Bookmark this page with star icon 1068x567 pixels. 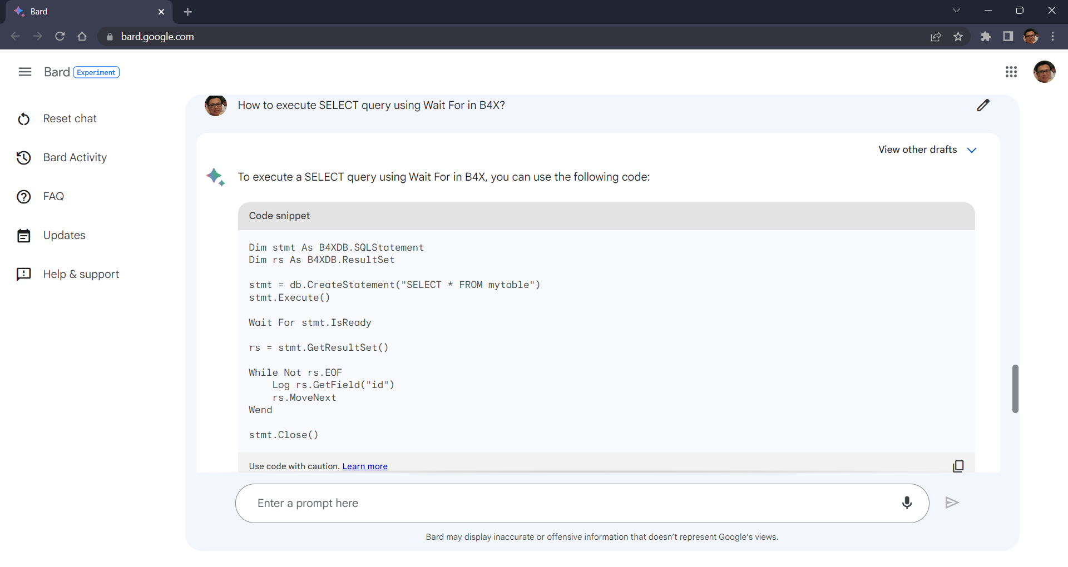click(958, 37)
